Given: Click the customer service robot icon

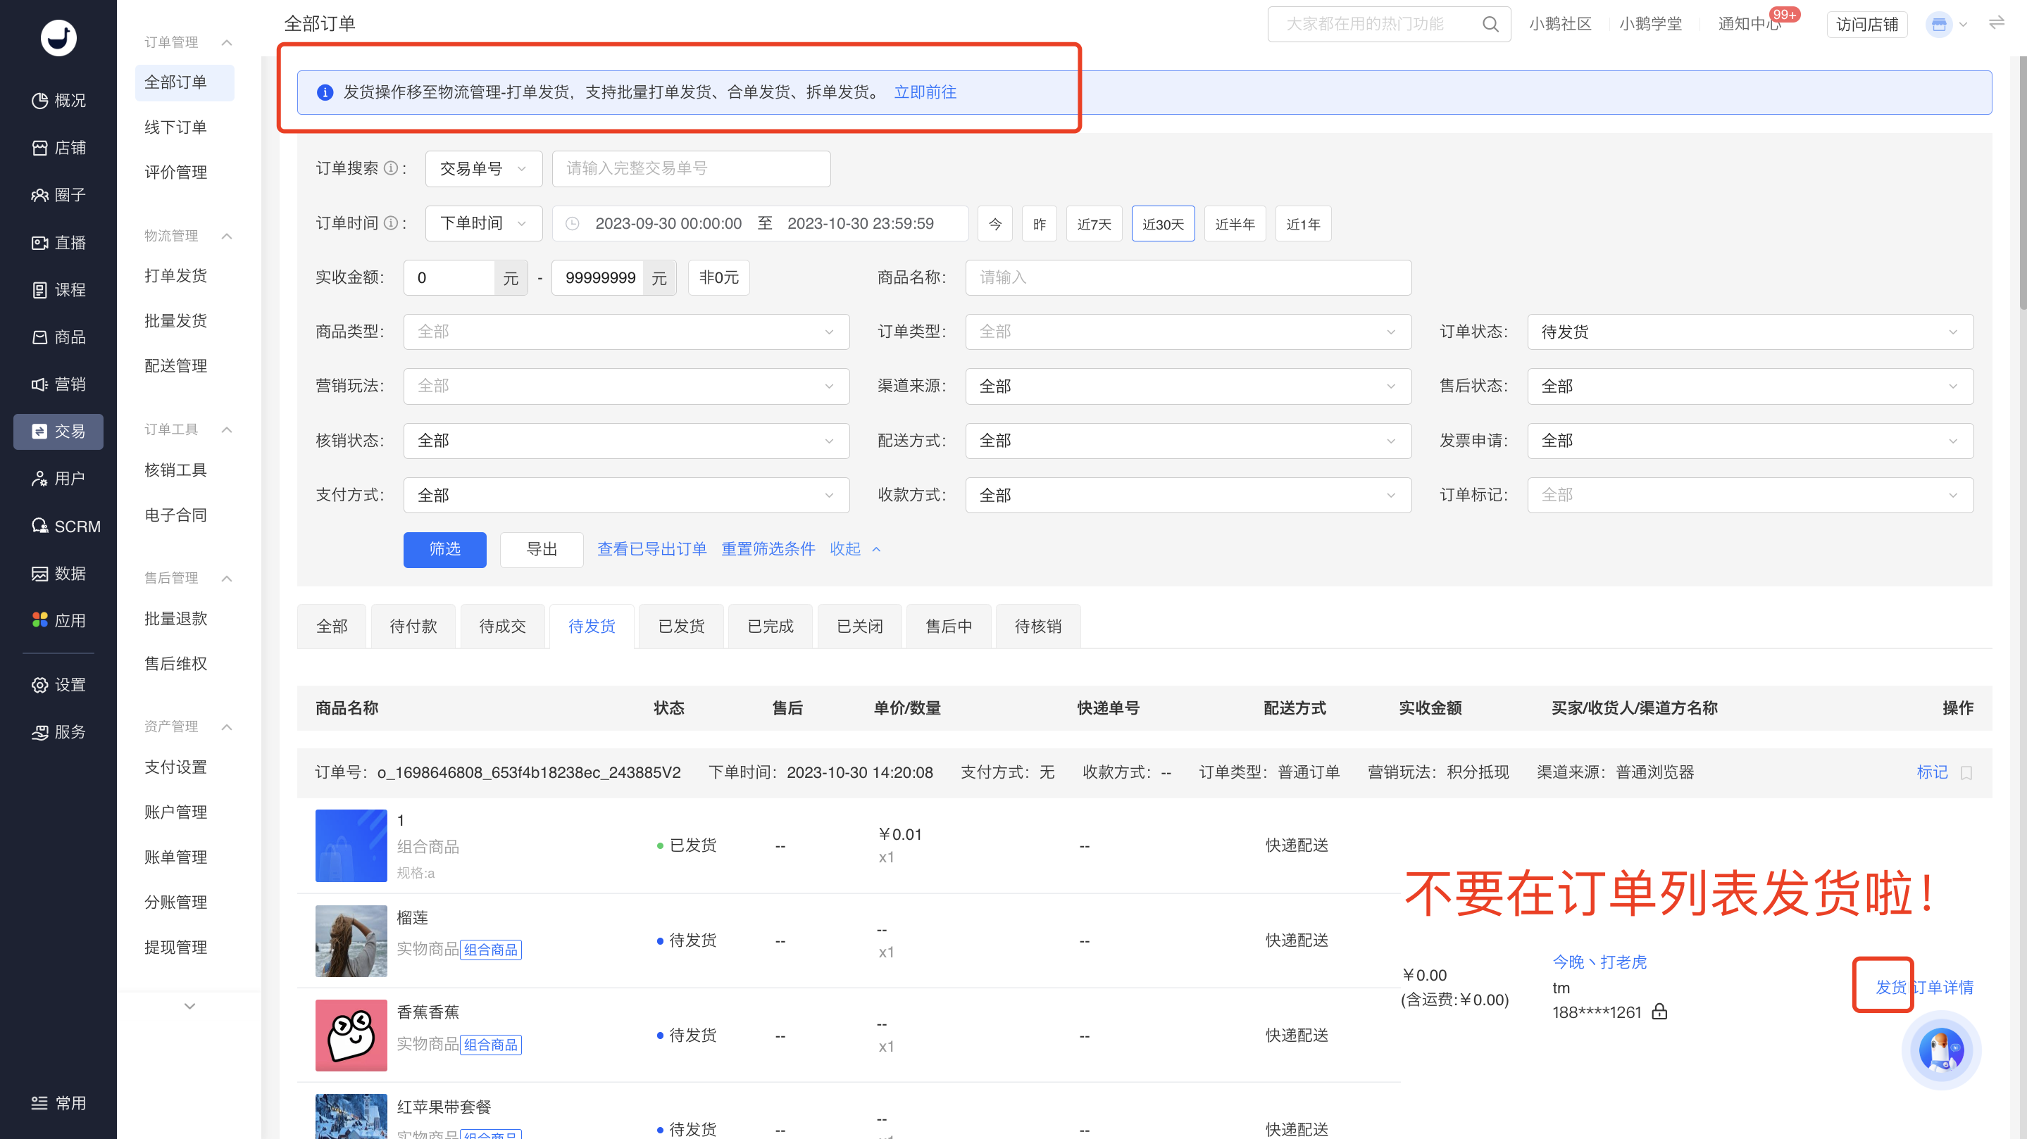Looking at the screenshot, I should (1940, 1050).
